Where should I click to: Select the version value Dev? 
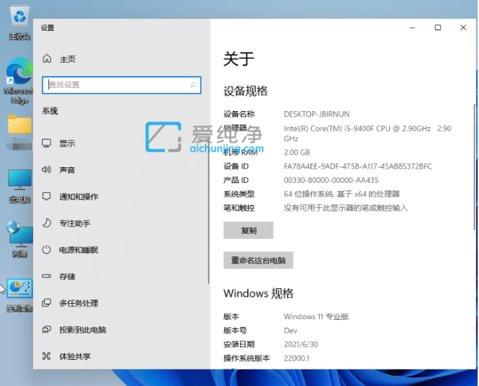pos(291,330)
